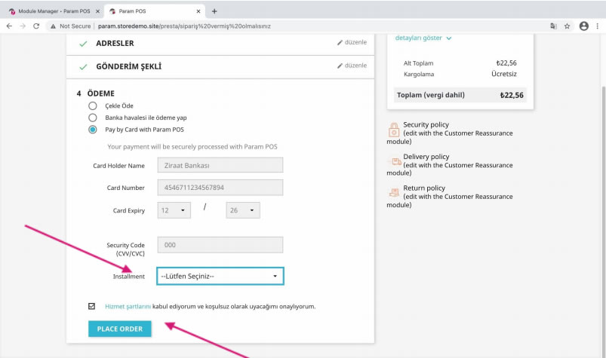The height and width of the screenshot is (358, 606).
Task: Expand detayları göster in order summary
Action: [423, 38]
